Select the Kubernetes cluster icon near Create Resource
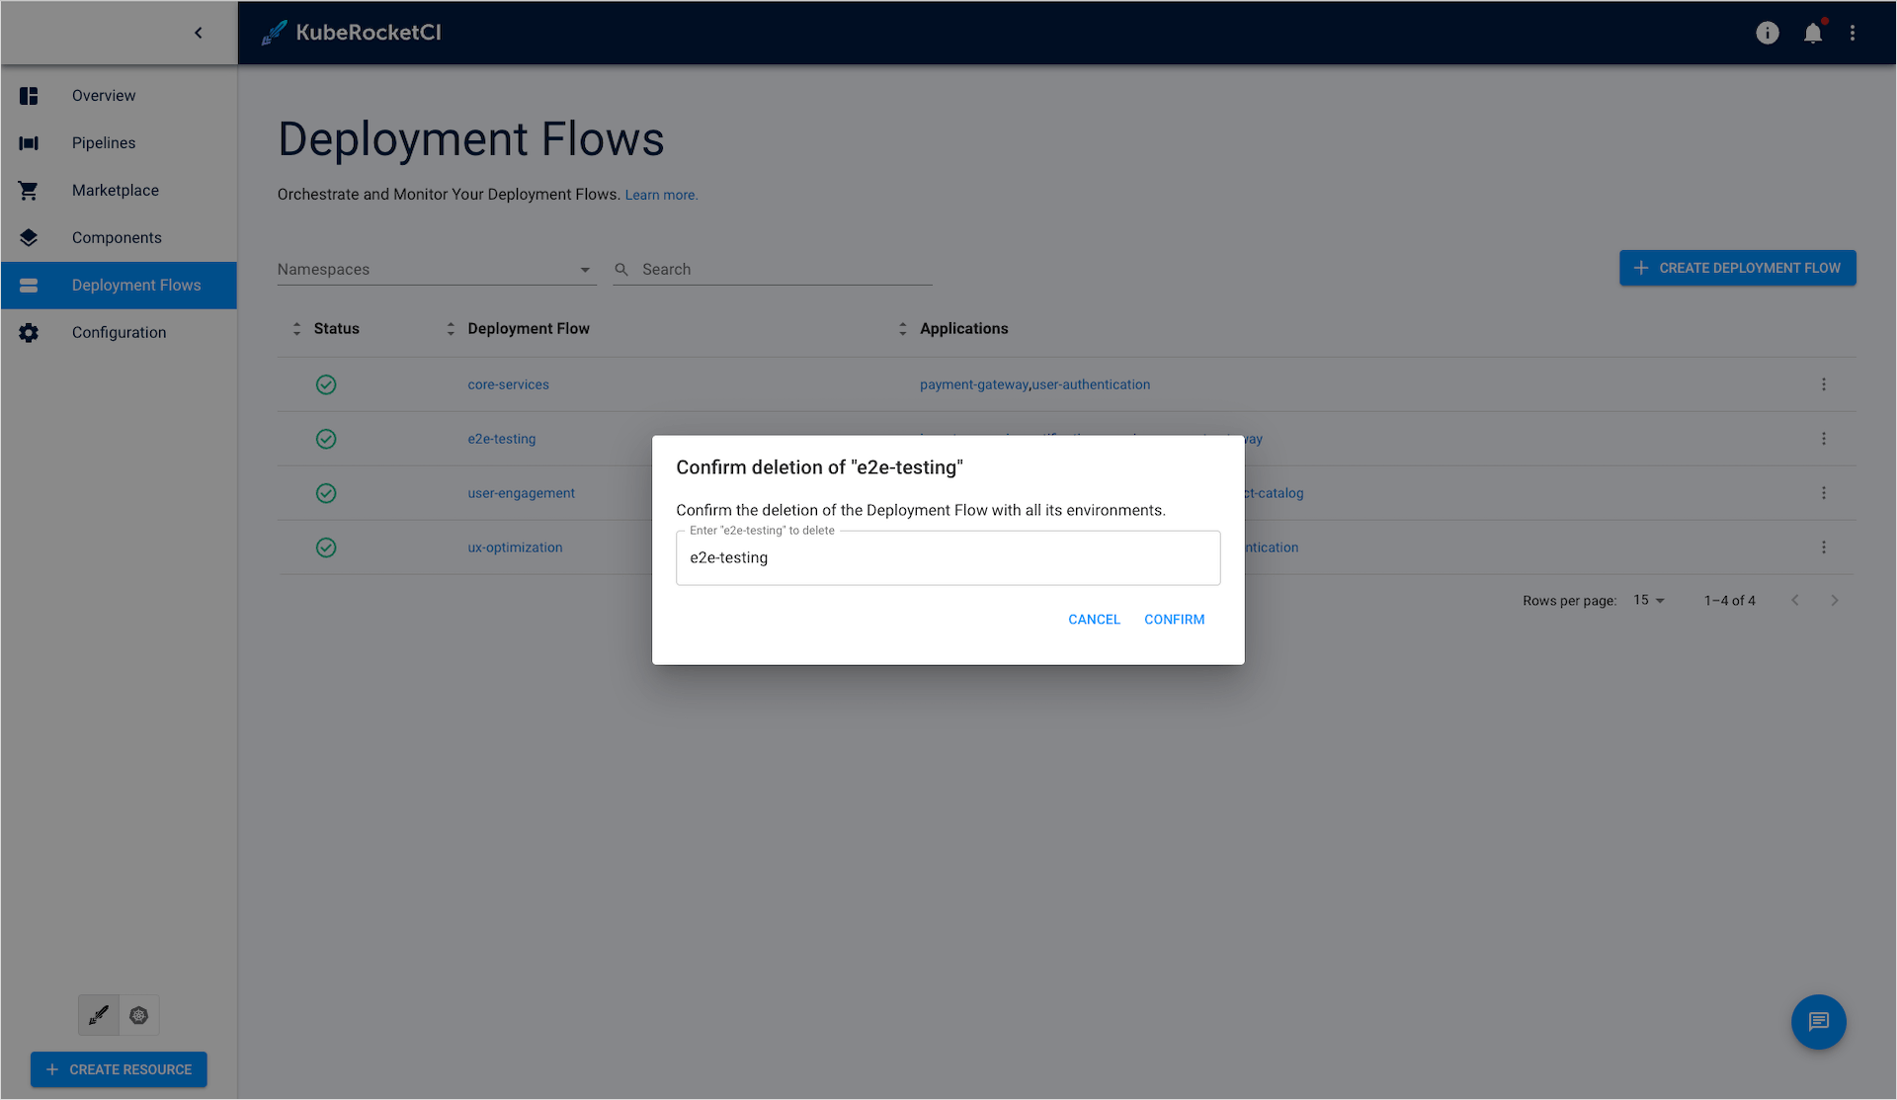The width and height of the screenshot is (1897, 1100). coord(138,1015)
